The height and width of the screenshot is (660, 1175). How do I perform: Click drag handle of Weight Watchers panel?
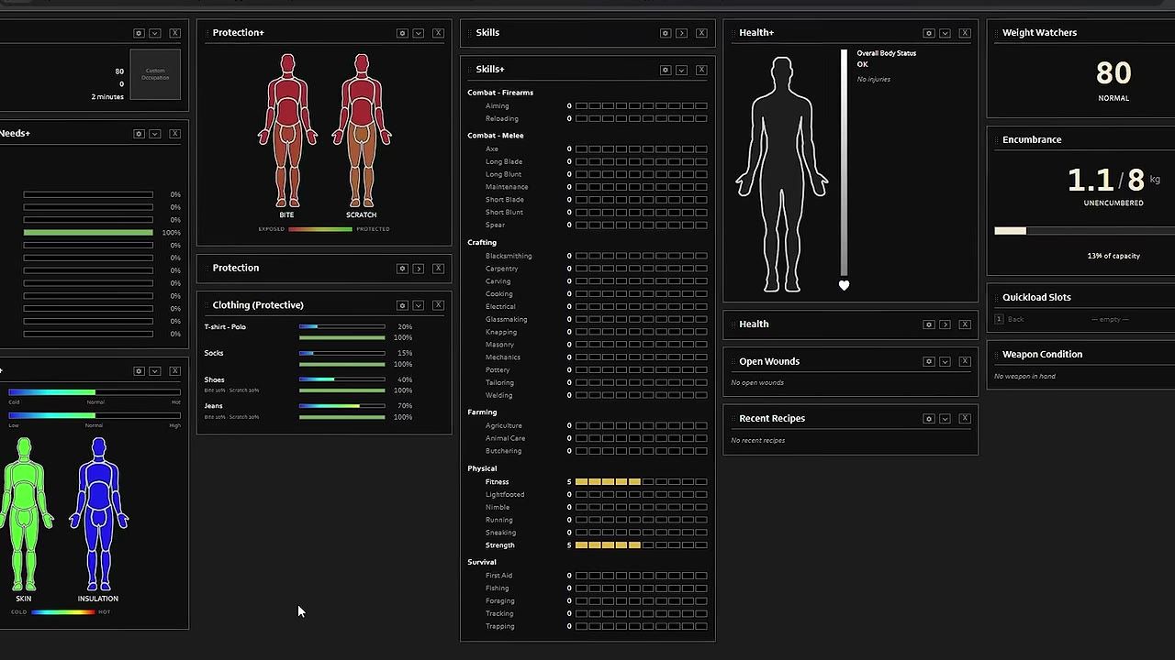tap(997, 33)
